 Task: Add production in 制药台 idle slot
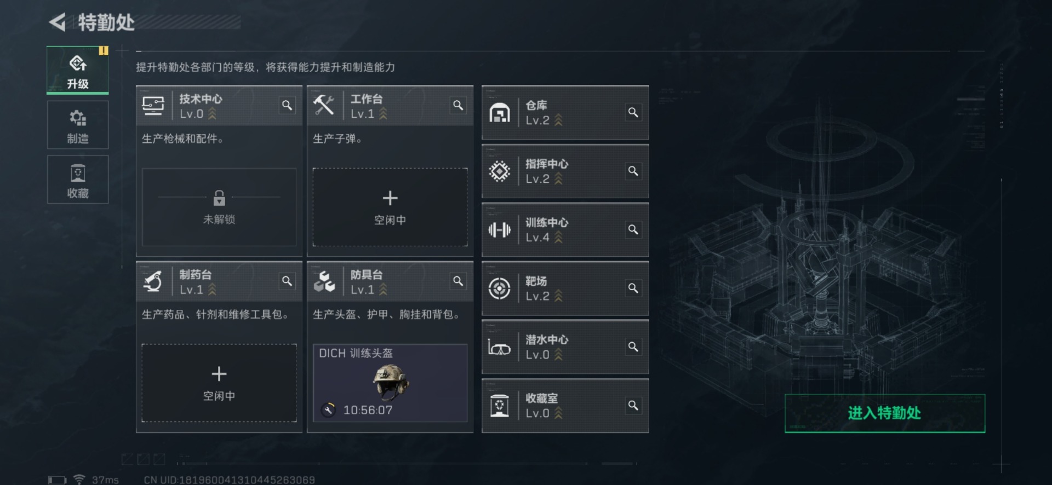219,383
